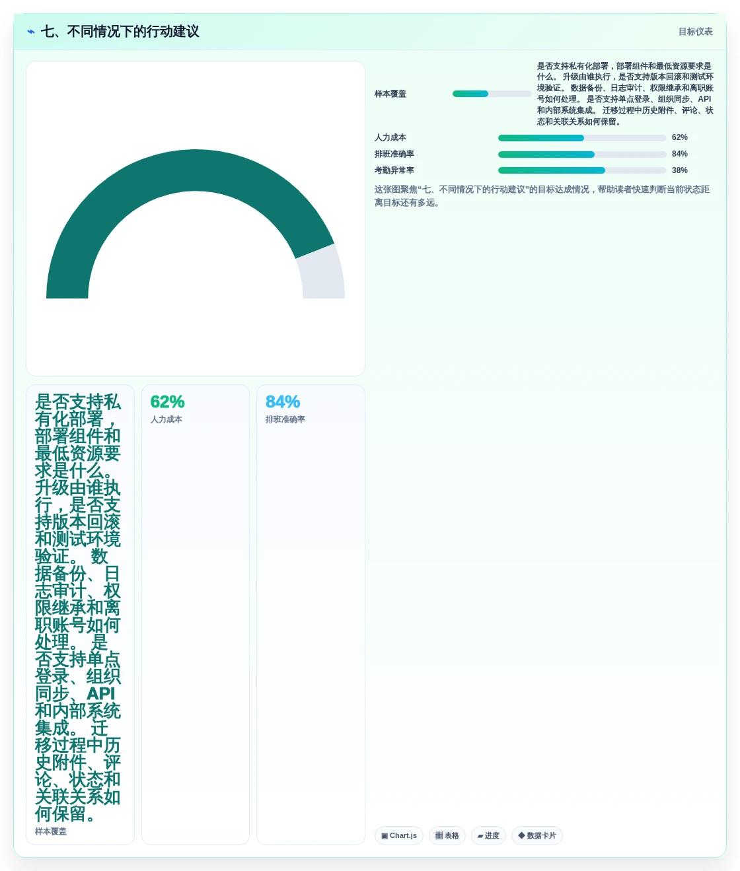Click the 目标仪表 label in header
Screen dimensions: 740x871
[695, 32]
